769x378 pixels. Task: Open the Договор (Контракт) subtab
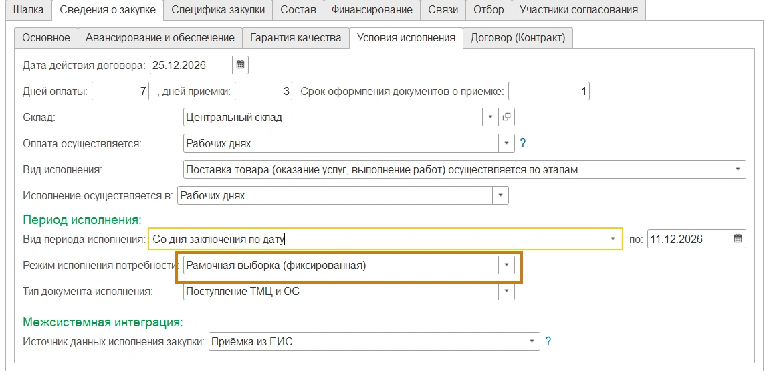518,37
